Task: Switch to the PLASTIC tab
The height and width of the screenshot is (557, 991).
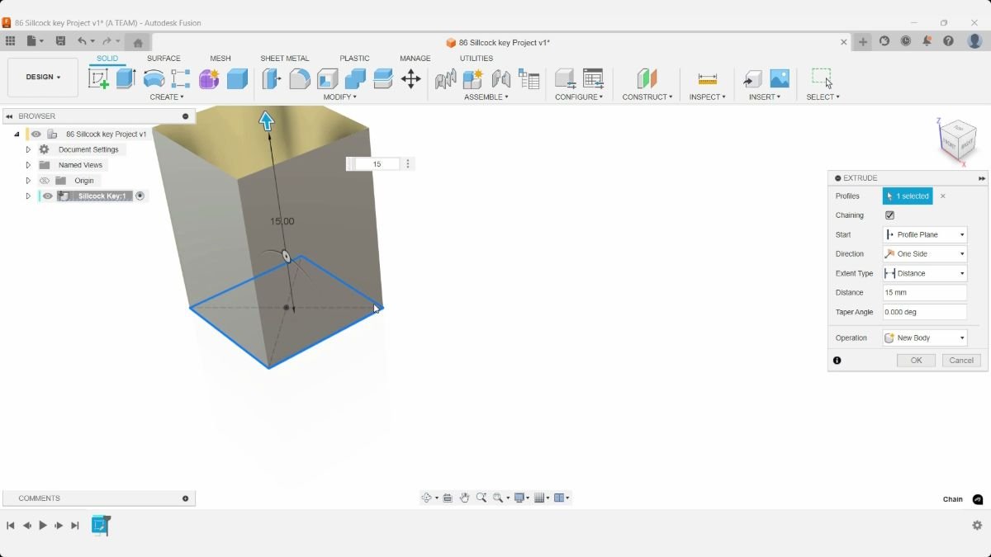Action: click(x=354, y=59)
